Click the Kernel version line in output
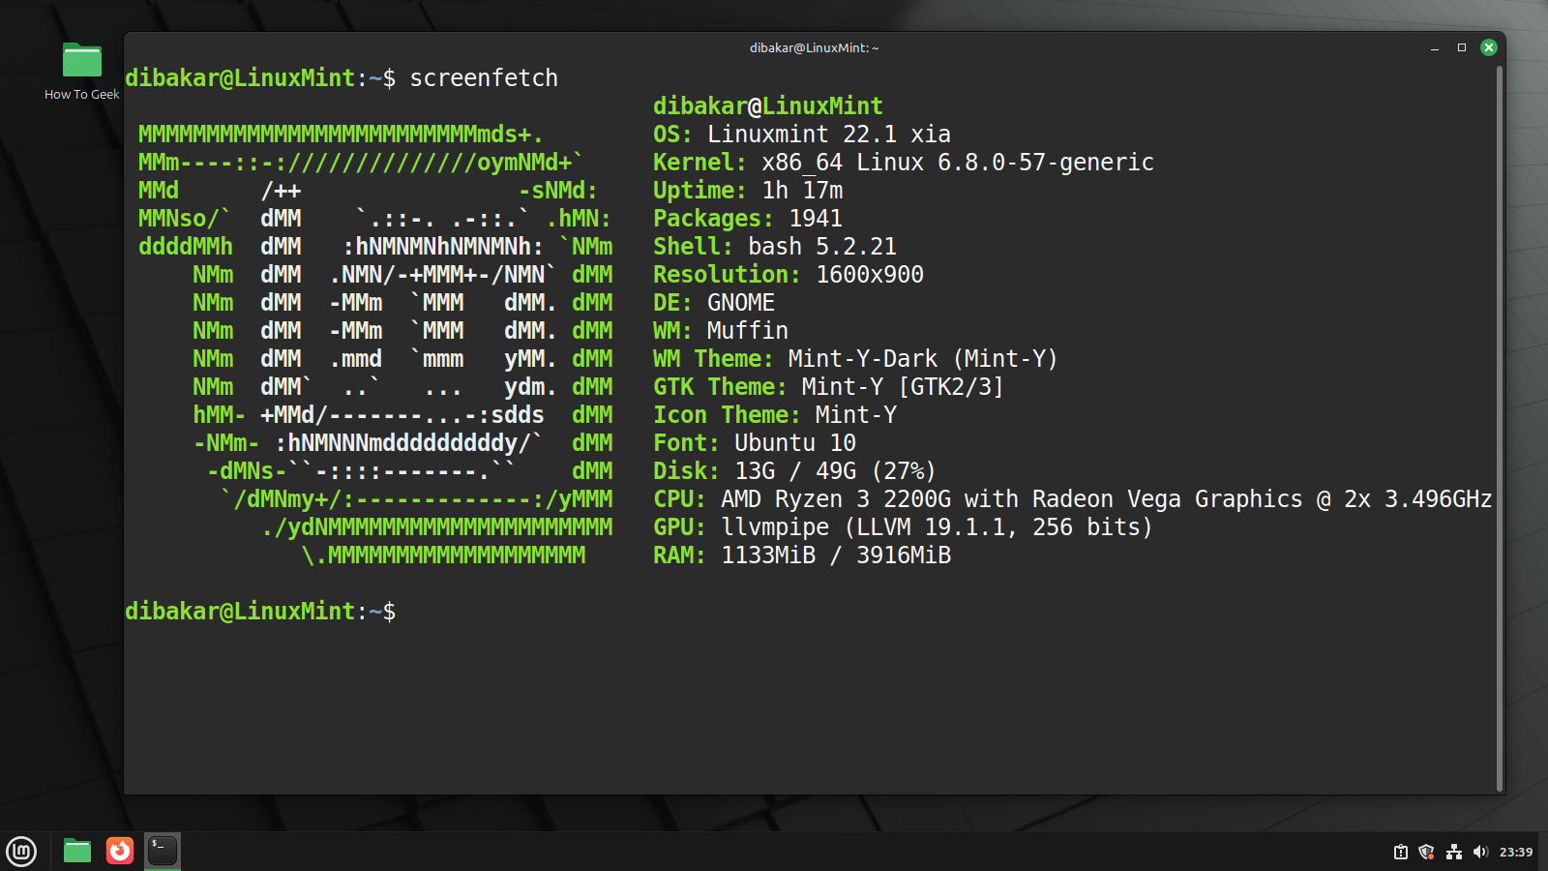 tap(903, 163)
